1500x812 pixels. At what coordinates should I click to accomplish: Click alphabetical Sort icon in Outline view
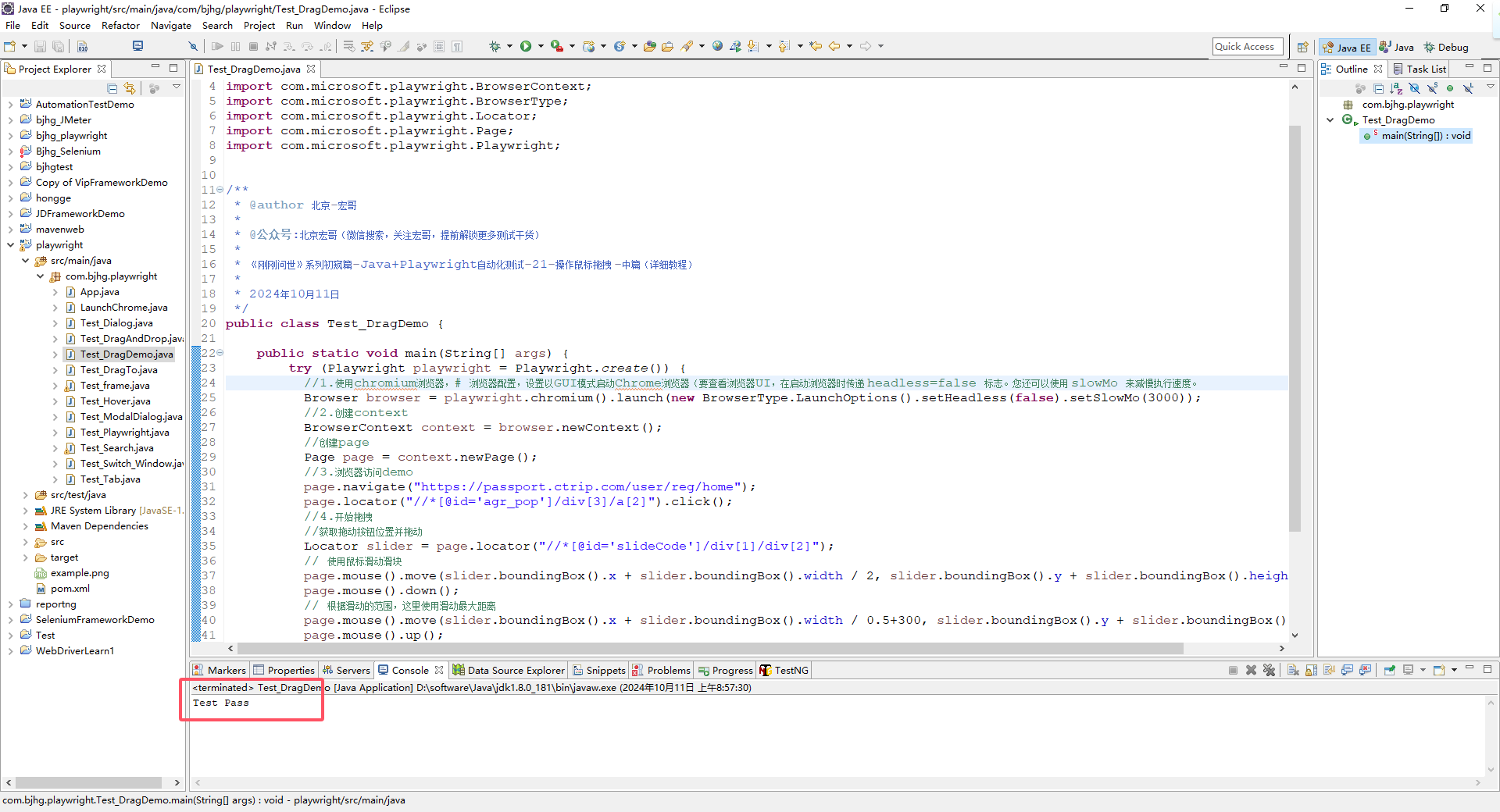coord(1396,88)
